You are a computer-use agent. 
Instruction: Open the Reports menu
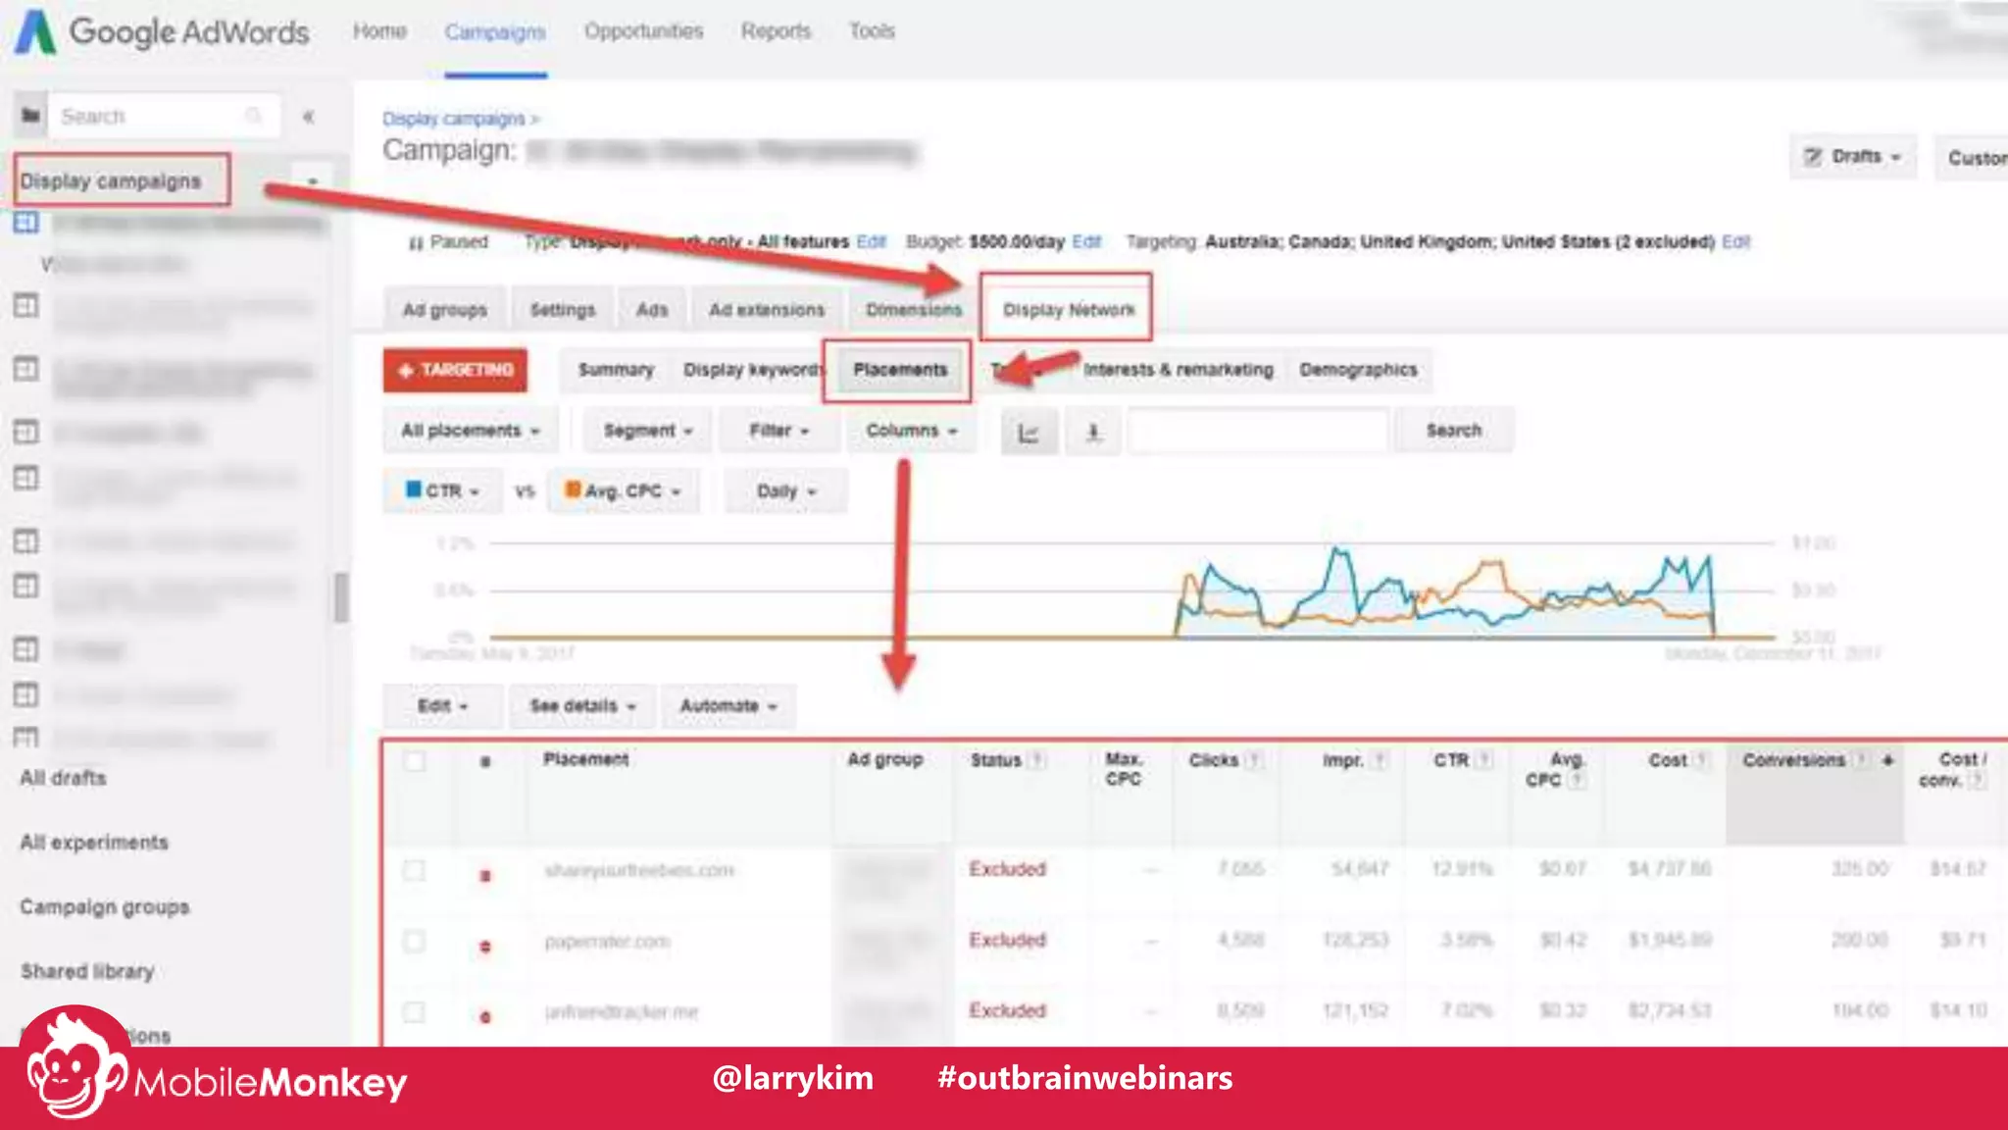point(776,31)
